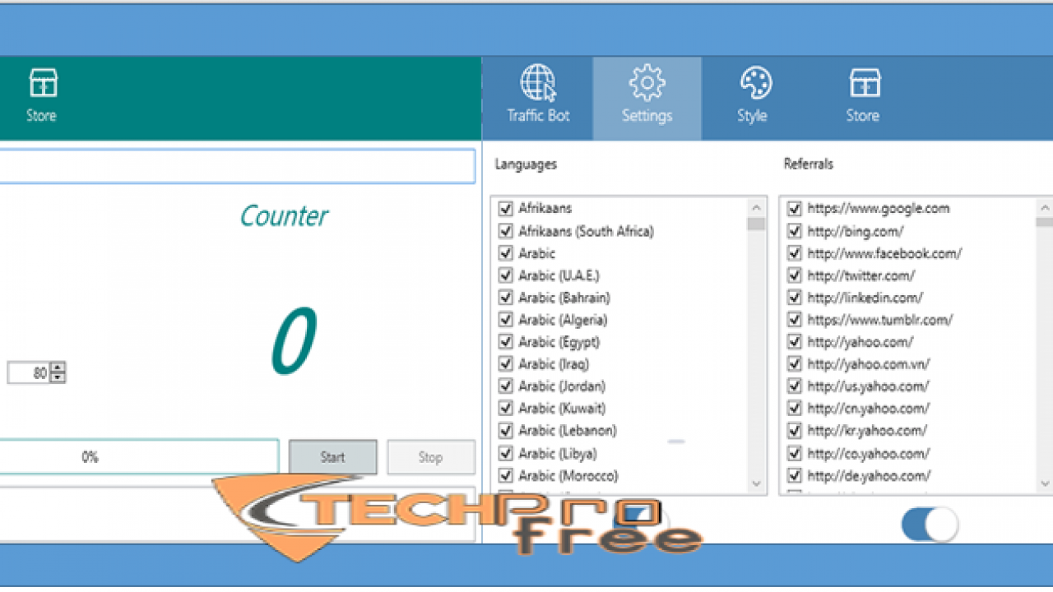The image size is (1053, 592).
Task: Uncheck http://us.yahoo.com/ referral
Action: [x=795, y=386]
